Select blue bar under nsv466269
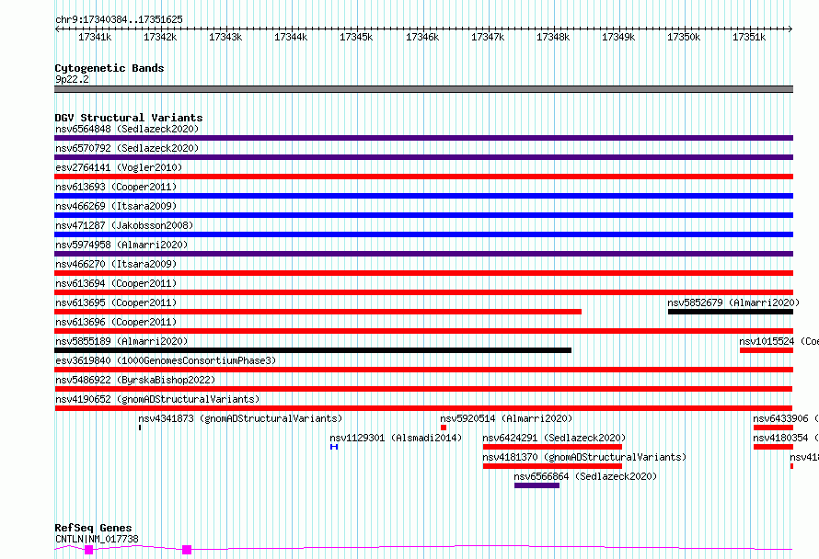 tap(423, 215)
